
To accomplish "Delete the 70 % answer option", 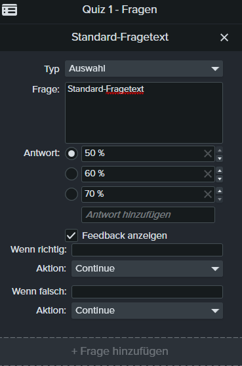I will (208, 194).
